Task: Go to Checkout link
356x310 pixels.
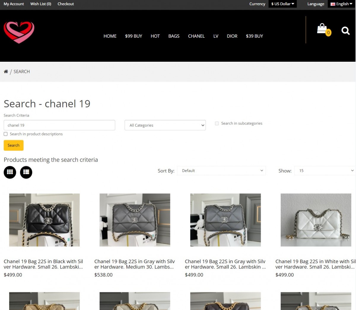Action: click(x=66, y=4)
